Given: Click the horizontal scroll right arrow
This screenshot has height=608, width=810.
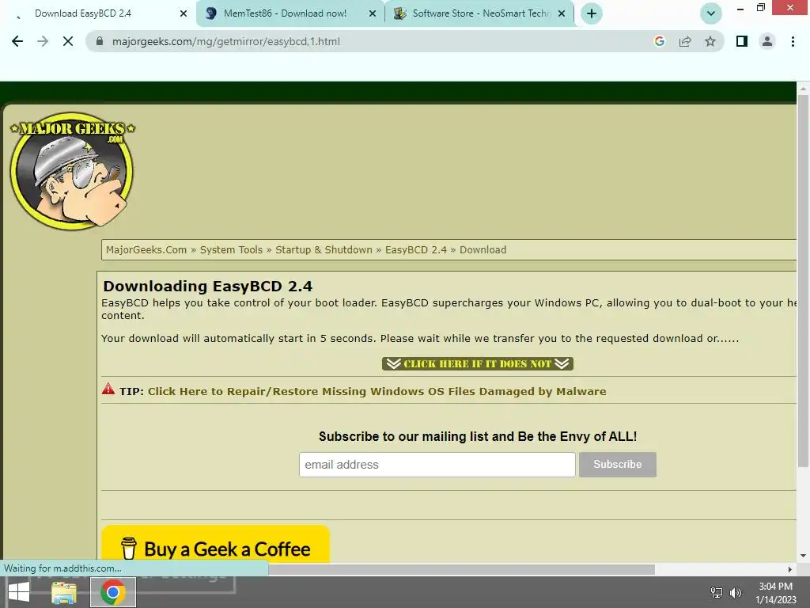Looking at the screenshot, I should (x=790, y=569).
